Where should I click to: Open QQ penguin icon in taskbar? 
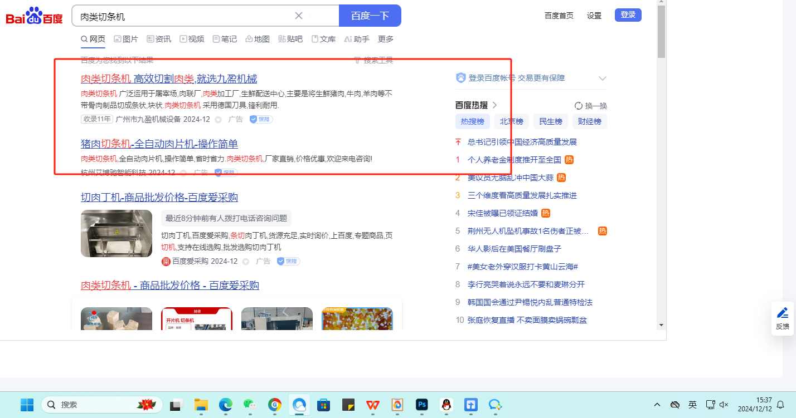tap(446, 405)
